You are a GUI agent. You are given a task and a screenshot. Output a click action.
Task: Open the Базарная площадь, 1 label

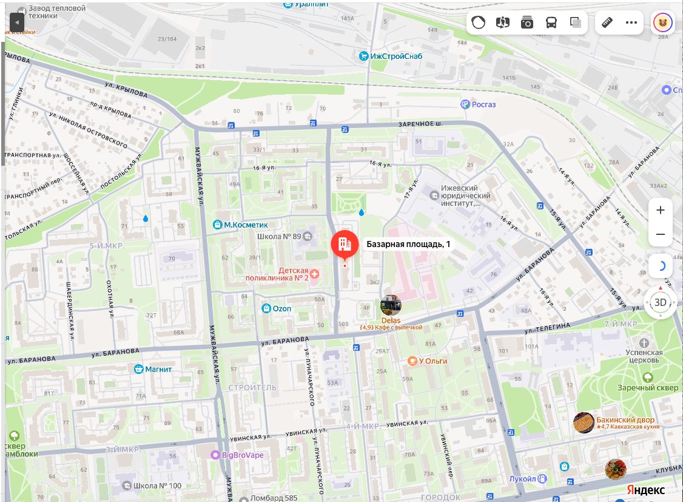point(408,244)
